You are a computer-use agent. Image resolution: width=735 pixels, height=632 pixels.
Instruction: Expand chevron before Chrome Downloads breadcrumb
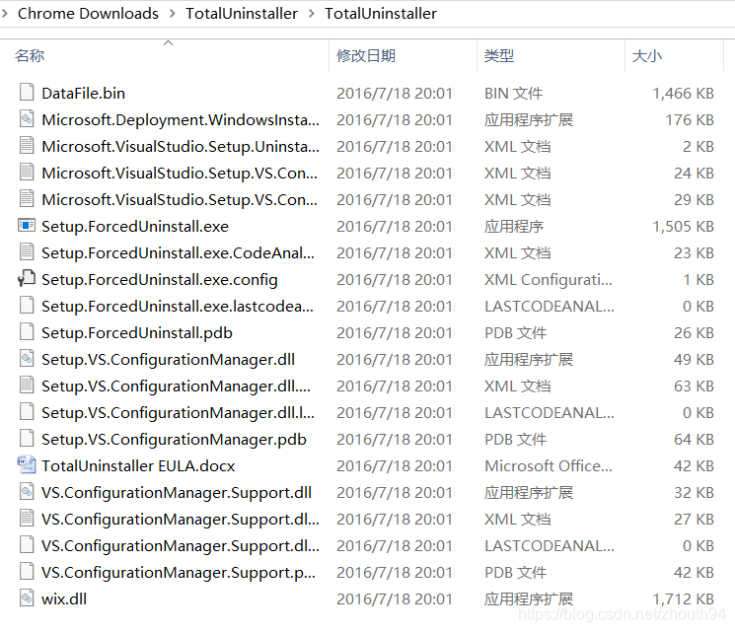5,14
